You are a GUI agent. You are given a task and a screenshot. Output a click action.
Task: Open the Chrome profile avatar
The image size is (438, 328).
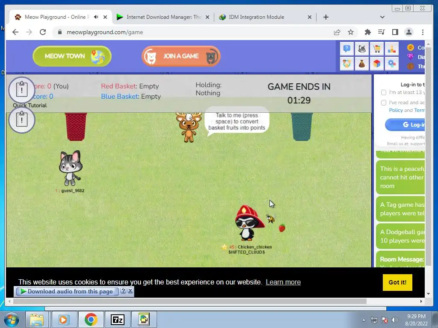point(408,32)
